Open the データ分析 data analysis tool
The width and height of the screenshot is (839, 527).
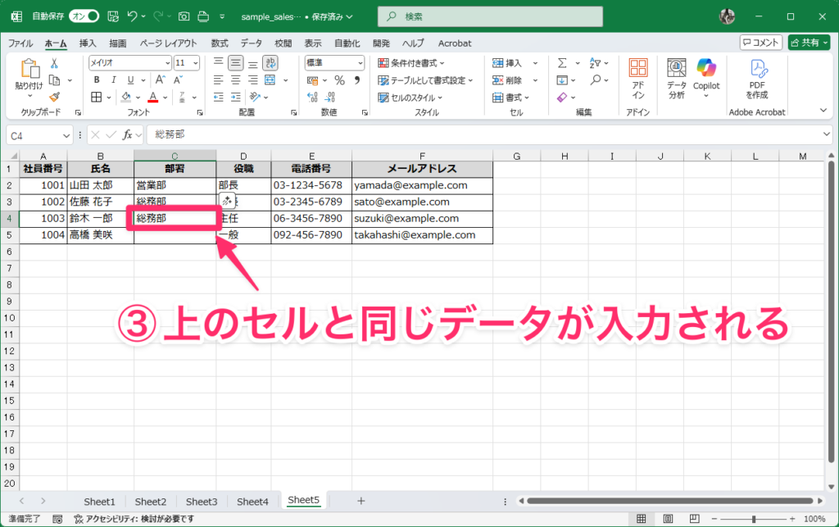676,79
